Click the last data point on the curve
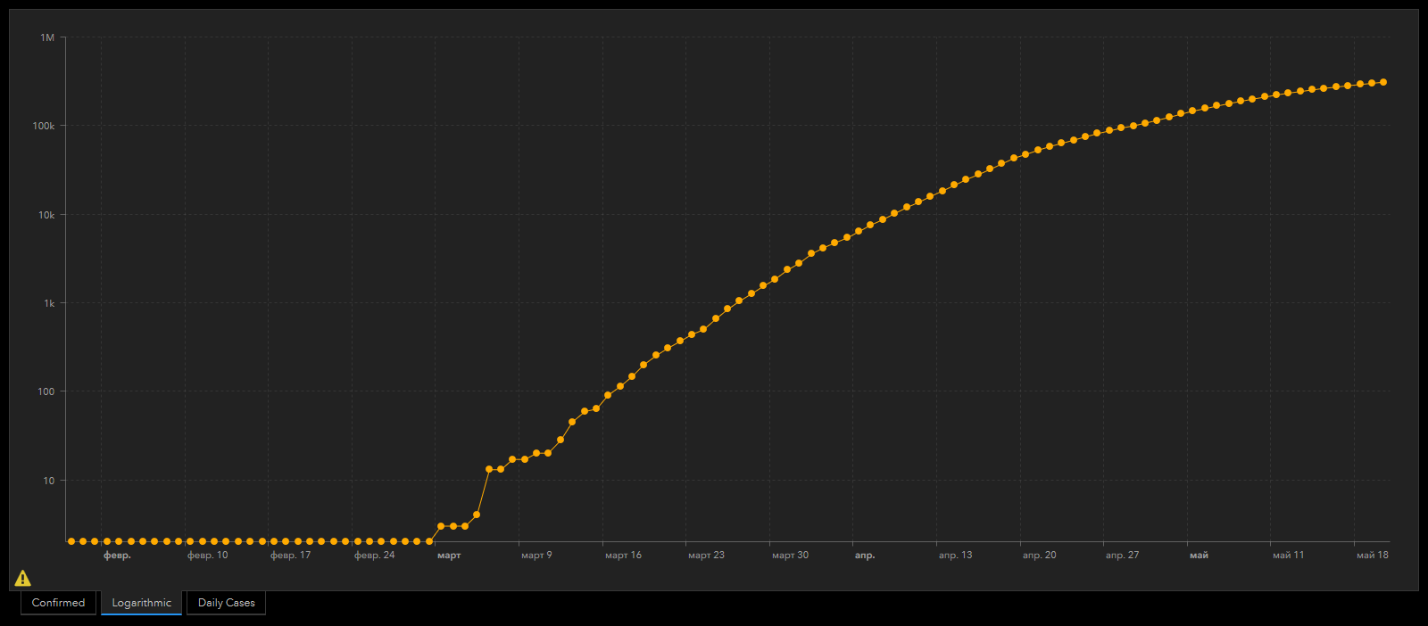Screen dimensions: 1428x626 tap(1383, 82)
